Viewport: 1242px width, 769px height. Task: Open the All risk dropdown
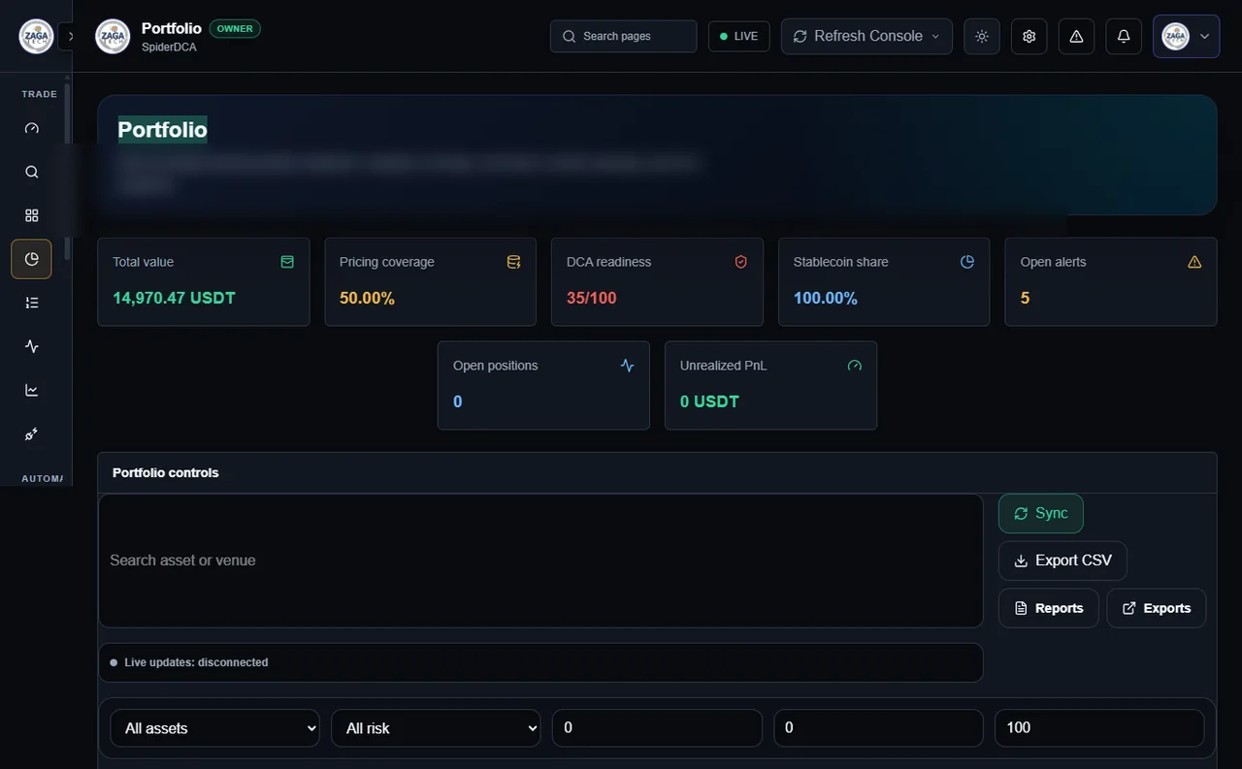(x=436, y=728)
